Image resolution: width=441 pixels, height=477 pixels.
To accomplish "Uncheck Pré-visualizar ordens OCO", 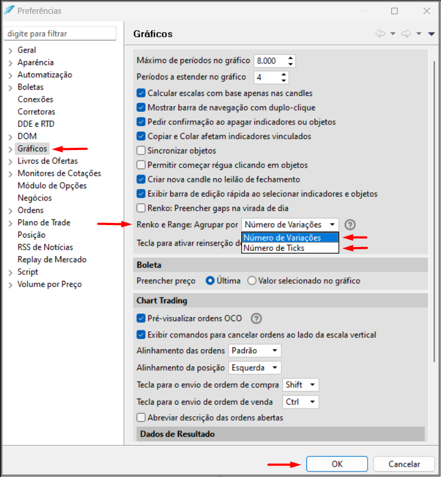I will 141,318.
